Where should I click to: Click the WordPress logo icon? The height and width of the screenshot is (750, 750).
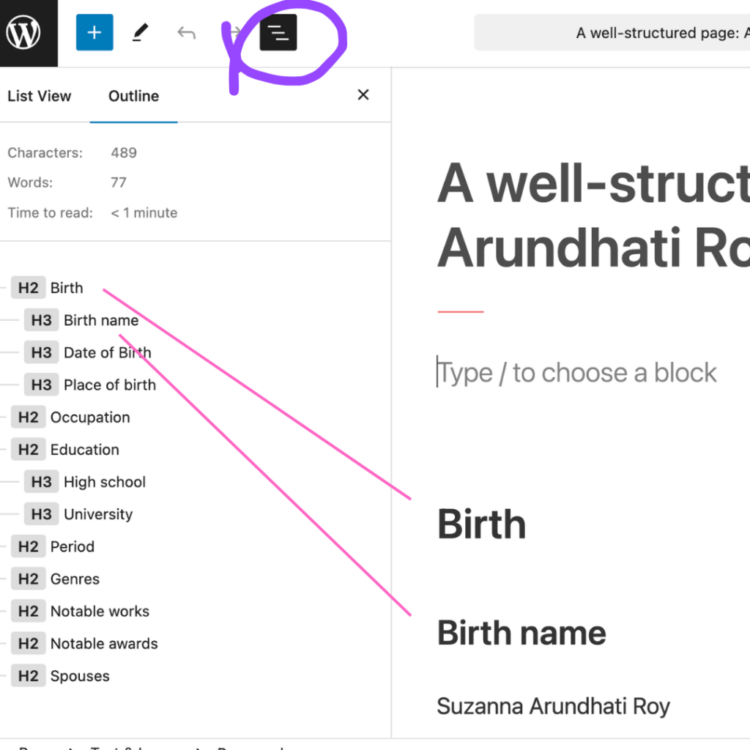point(23,33)
